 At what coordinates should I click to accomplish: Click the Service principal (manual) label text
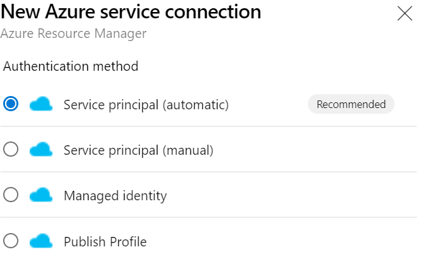pos(138,150)
